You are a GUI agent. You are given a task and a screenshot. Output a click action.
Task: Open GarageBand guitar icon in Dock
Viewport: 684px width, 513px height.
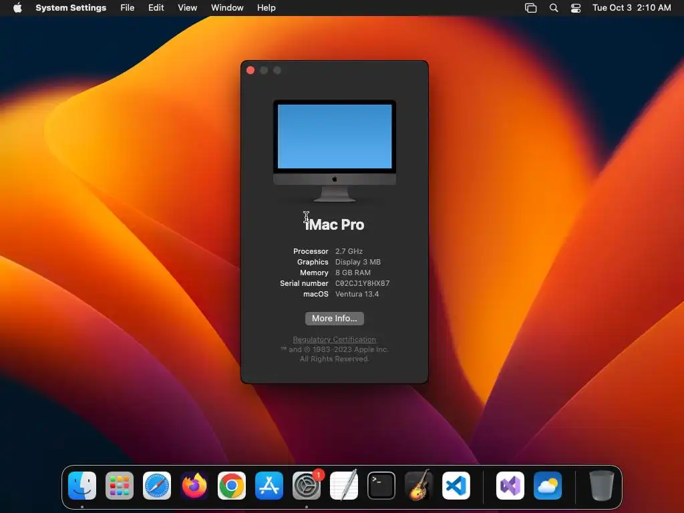[x=419, y=486]
